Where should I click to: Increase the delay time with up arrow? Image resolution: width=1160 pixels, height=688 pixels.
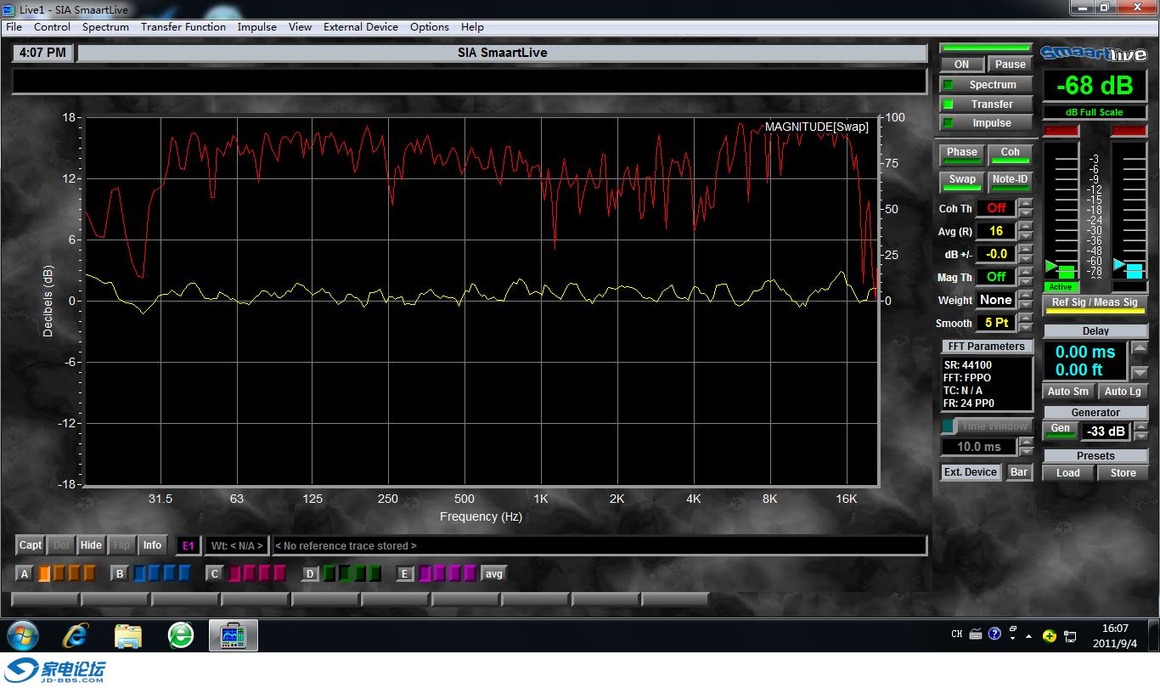1140,347
